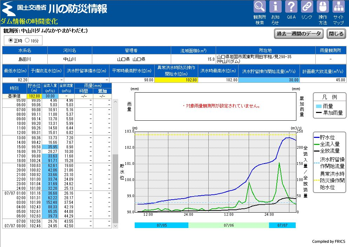
Task: Open the site map icon
Action: tap(338, 7)
